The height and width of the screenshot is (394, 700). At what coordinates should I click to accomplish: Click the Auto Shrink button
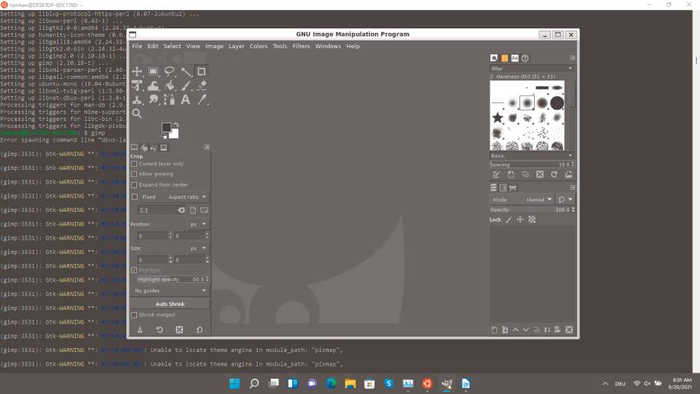170,304
